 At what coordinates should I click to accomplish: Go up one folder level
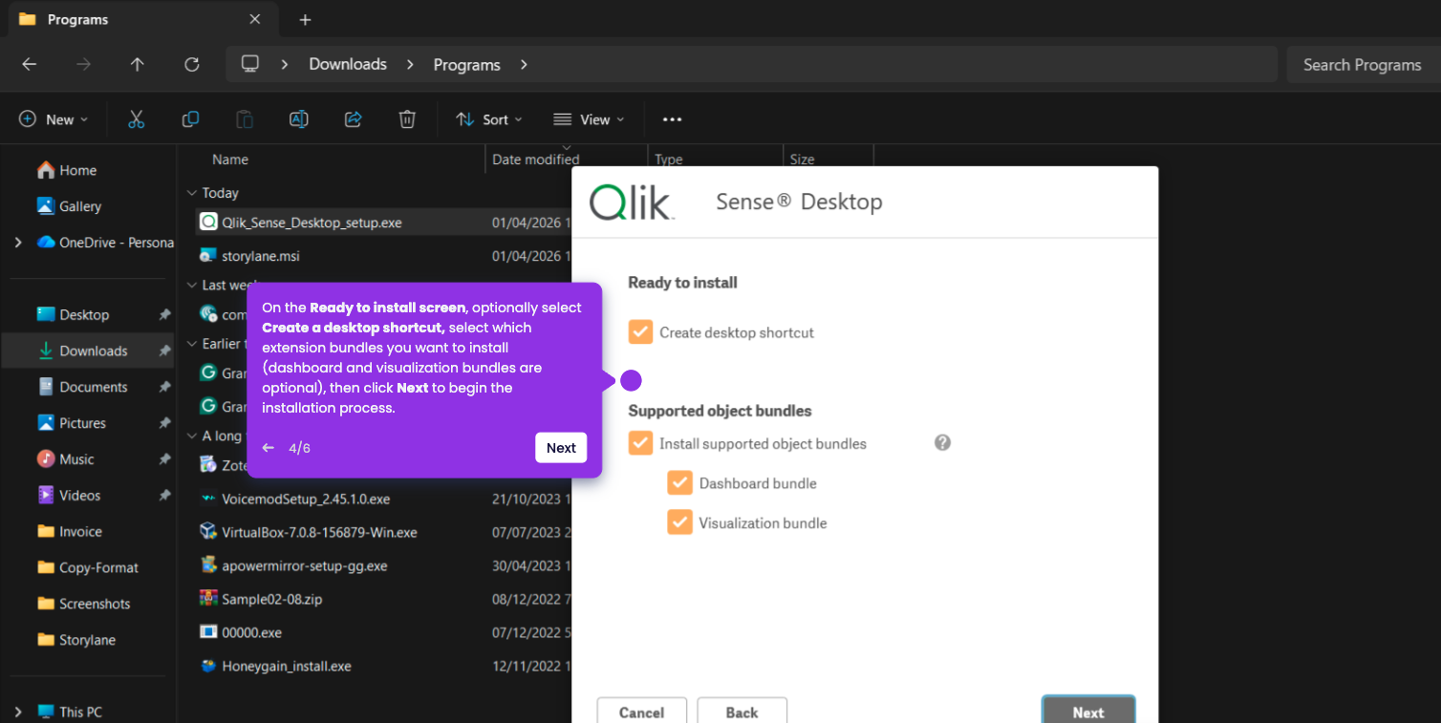[138, 64]
